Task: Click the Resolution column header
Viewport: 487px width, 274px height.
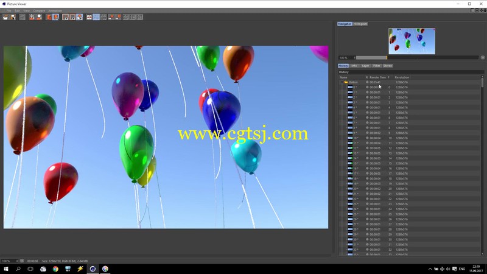Action: (x=402, y=77)
